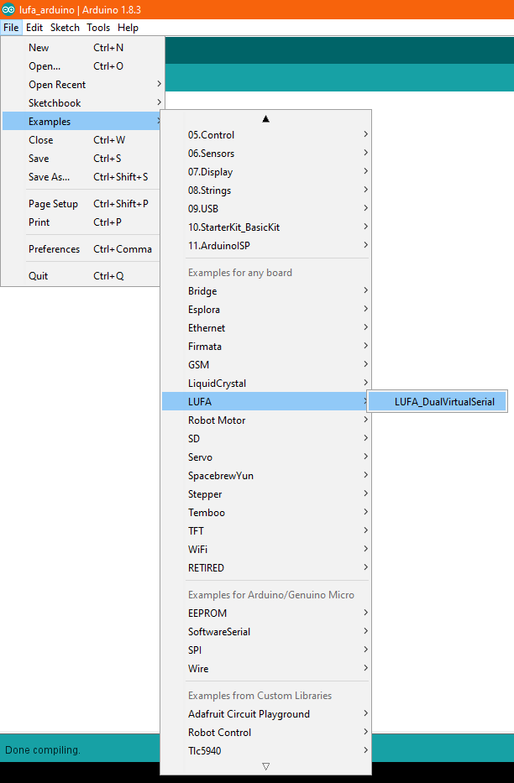Image resolution: width=514 pixels, height=783 pixels.
Task: Click the Arduino logo icon in title bar
Action: [8, 9]
